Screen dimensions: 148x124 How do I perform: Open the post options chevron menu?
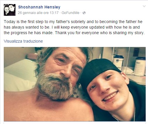(x=144, y=6)
